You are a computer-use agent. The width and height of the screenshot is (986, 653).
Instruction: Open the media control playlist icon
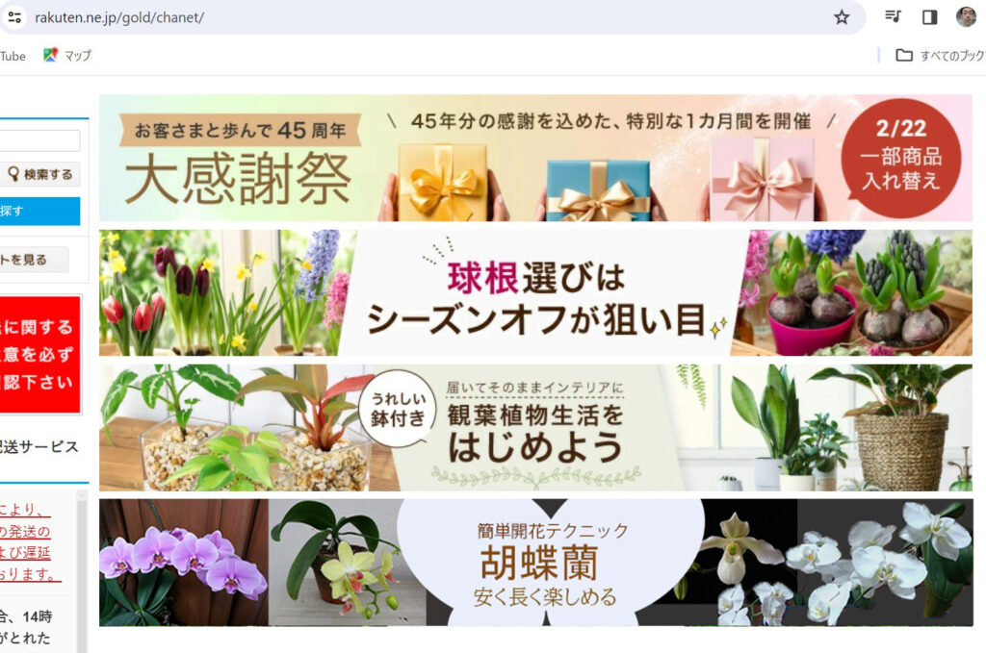click(894, 17)
